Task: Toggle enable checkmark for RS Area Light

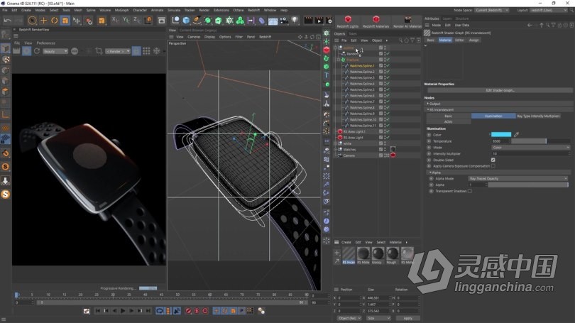Action: [x=388, y=138]
